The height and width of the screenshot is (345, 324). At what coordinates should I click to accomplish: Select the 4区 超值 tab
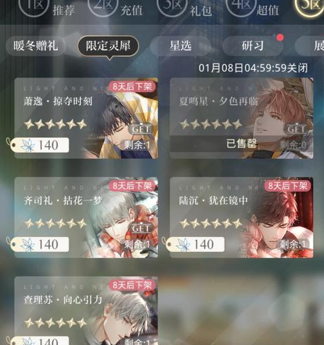[x=253, y=8]
